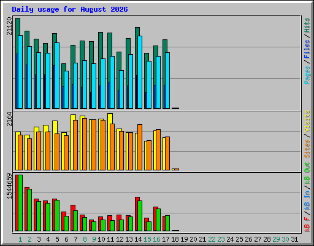314x246 pixels.
Task: Click day label 22 on x-axis
Action: (x=212, y=239)
